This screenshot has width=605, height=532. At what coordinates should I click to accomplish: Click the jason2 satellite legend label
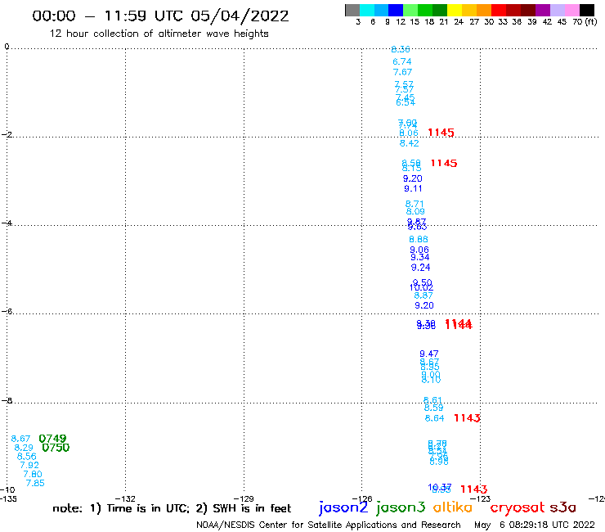[343, 507]
